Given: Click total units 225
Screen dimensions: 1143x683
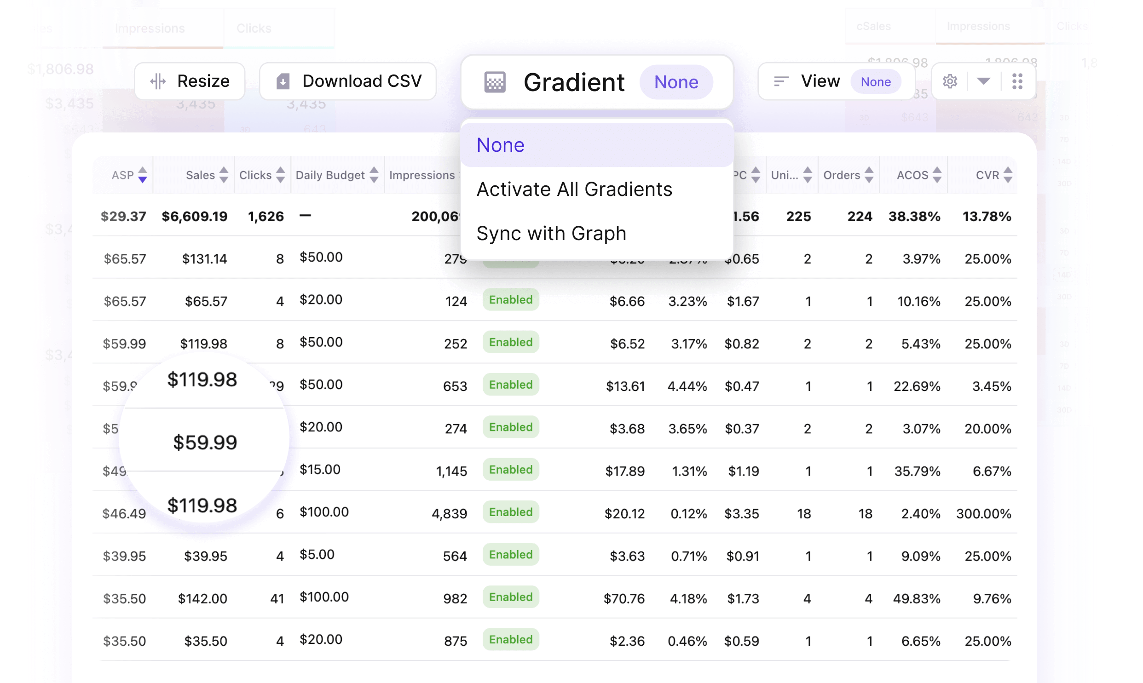Looking at the screenshot, I should (799, 217).
